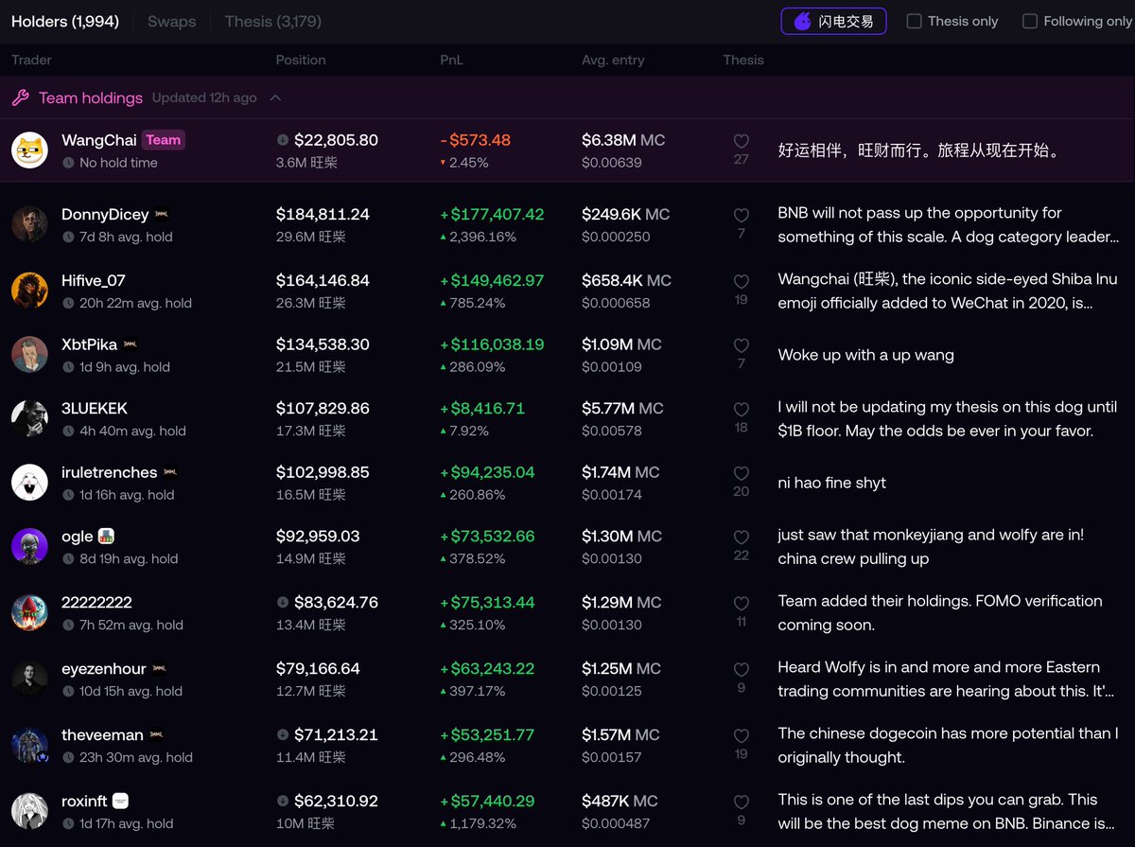Click the heart icon on Hifive_07's row
Viewport: 1135px width, 847px height.
(x=742, y=282)
